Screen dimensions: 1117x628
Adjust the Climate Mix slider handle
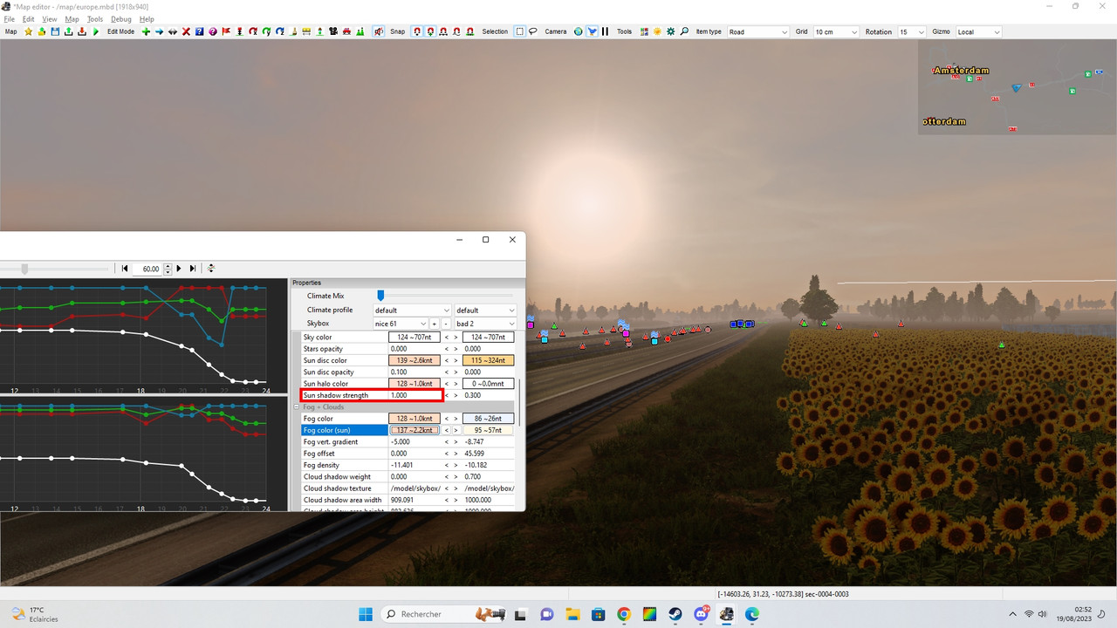[380, 296]
